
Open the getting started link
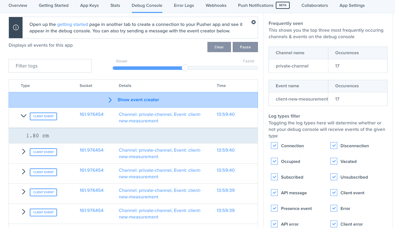tap(72, 25)
